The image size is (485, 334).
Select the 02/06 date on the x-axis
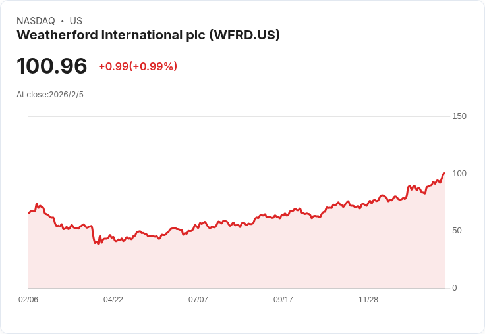tap(28, 300)
